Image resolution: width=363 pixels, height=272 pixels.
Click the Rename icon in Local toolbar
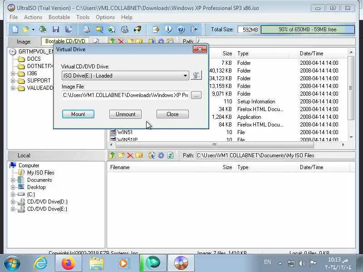(139, 155)
